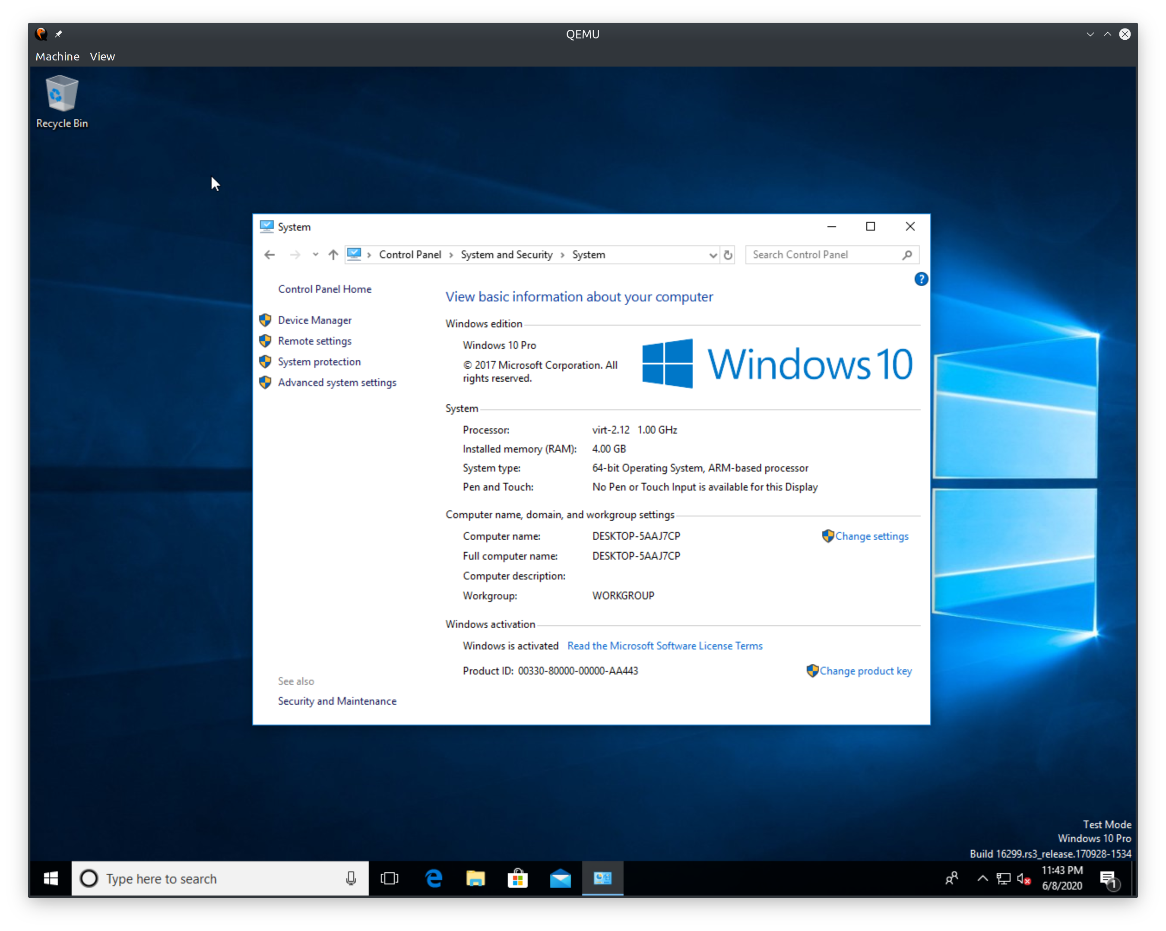Select Control Panel in the breadcrumb
The image size is (1166, 931).
point(410,255)
